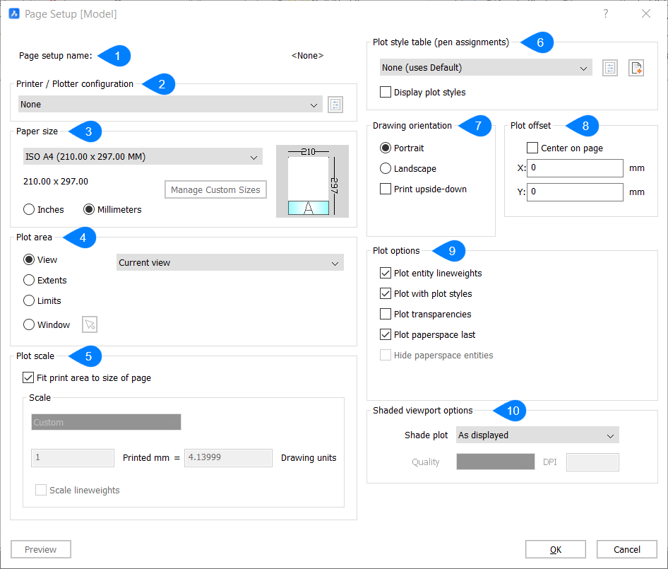The image size is (668, 569).
Task: Click the numbered badge 3 near Paper size
Action: point(88,131)
